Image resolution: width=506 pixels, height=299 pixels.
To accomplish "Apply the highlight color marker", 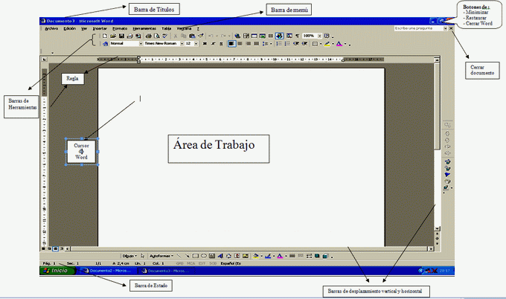I will (x=327, y=44).
